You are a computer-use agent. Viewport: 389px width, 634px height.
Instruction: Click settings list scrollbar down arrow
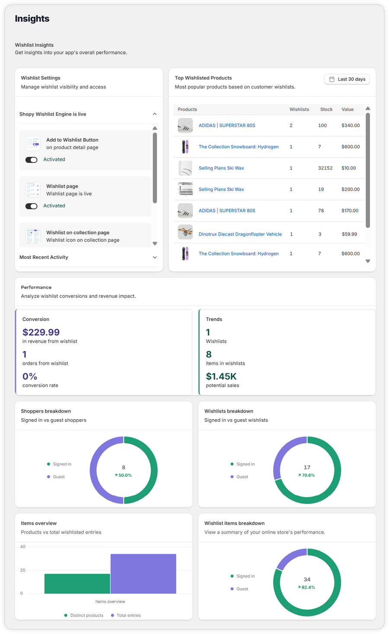(155, 244)
